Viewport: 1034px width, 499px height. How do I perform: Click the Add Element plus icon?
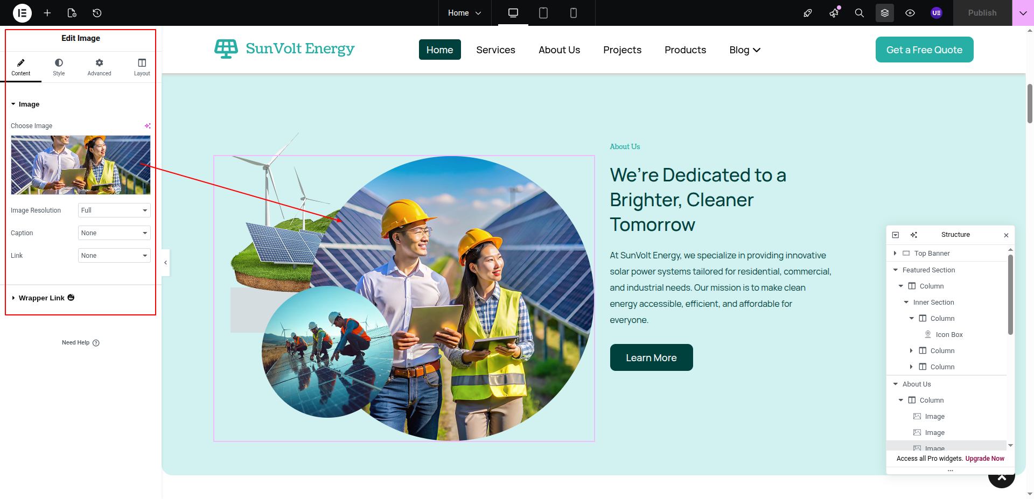point(47,13)
